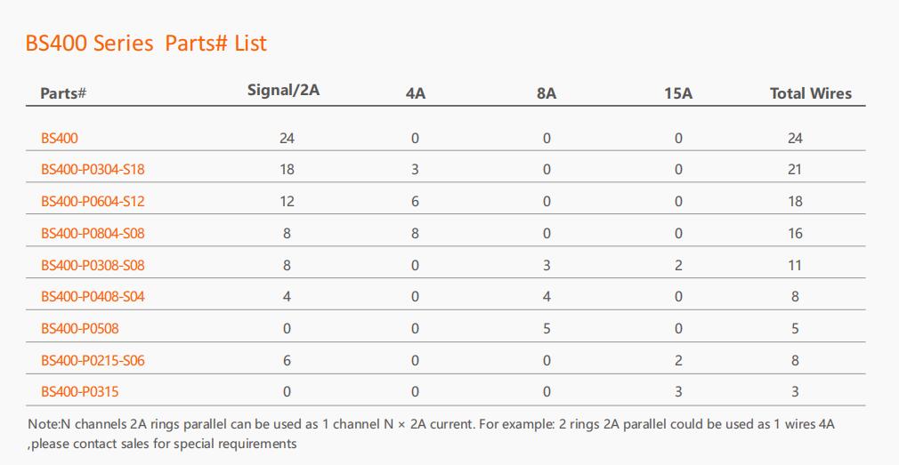Click the 8A column header
The image size is (899, 465).
pyautogui.click(x=547, y=93)
